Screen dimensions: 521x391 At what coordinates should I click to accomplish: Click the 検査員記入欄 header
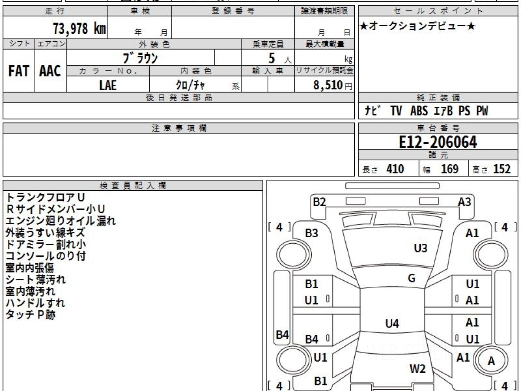[x=133, y=186]
